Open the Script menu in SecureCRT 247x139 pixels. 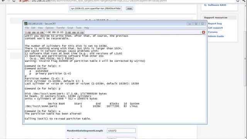tap(70, 28)
